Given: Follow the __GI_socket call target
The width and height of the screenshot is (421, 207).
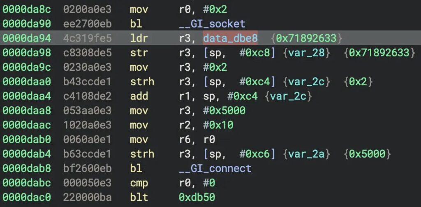Looking at the screenshot, I should click(212, 24).
